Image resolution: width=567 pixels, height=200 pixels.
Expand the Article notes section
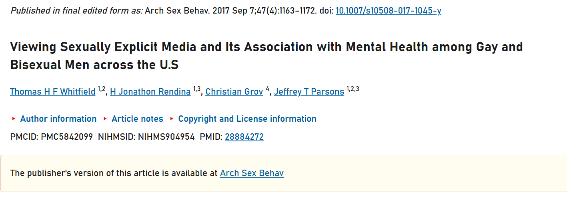137,119
